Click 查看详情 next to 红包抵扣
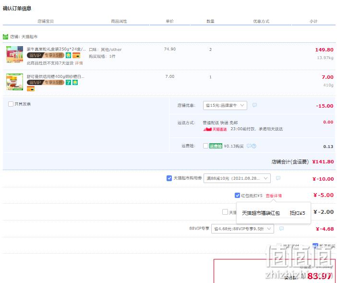337x283 pixels. click(274, 196)
